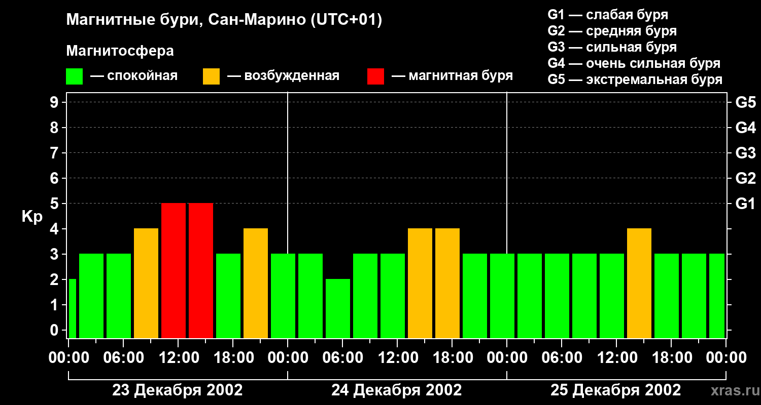Pick the red 'магнитная буря' legend swatch
Viewport: 761px width, 405px height.
(x=376, y=76)
